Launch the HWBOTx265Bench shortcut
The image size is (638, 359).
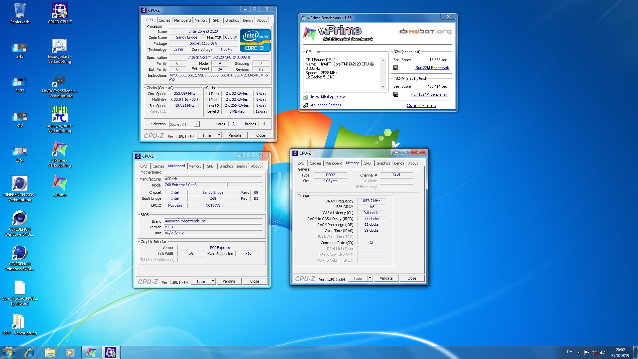pyautogui.click(x=60, y=86)
